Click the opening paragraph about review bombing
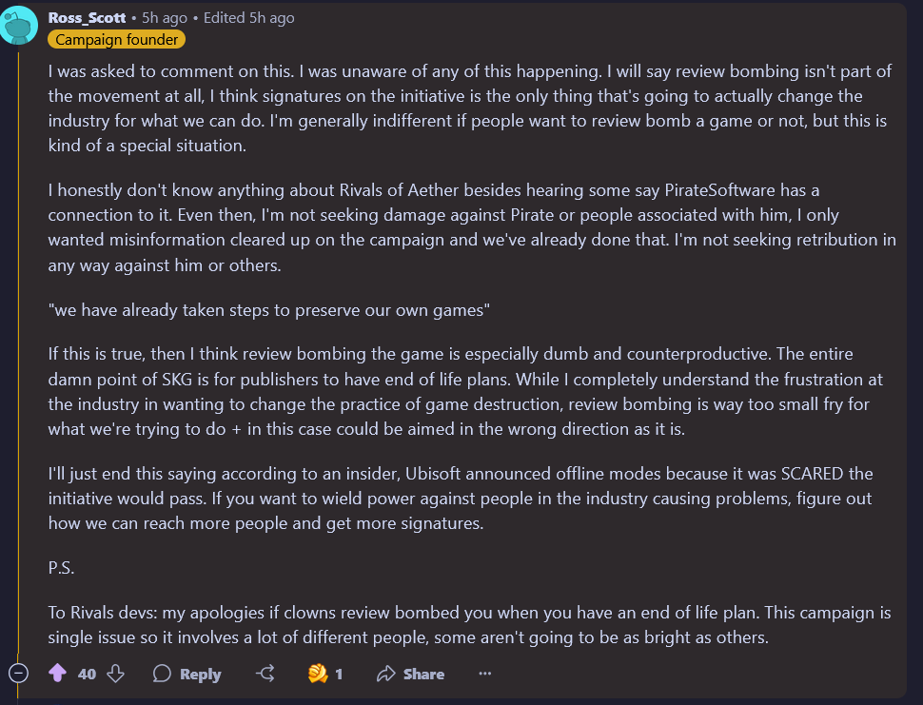 (x=470, y=108)
